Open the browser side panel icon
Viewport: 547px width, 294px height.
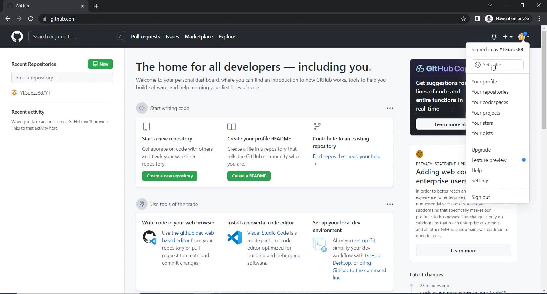coord(477,19)
